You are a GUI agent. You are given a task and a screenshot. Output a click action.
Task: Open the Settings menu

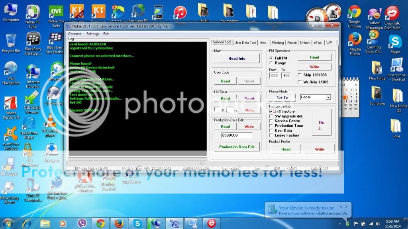point(92,34)
